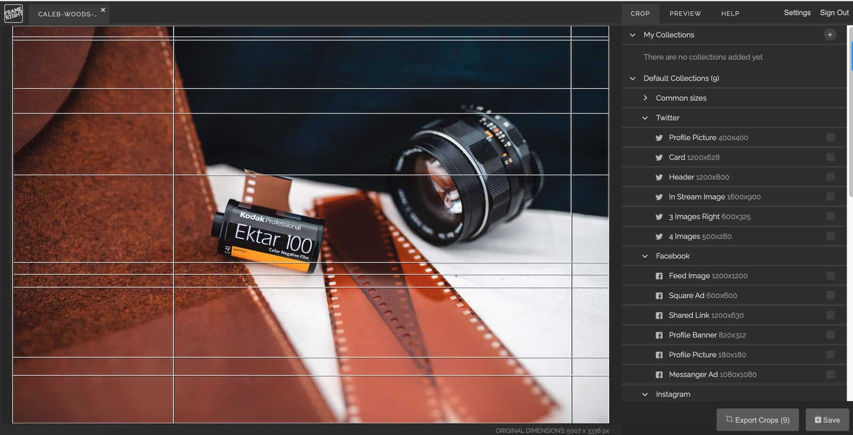Expand the Common sizes group
This screenshot has height=435, width=853.
[x=645, y=98]
